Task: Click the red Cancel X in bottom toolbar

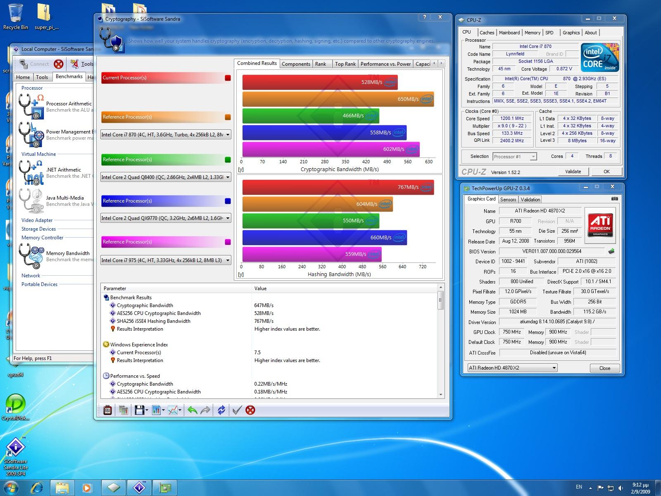Action: point(250,410)
